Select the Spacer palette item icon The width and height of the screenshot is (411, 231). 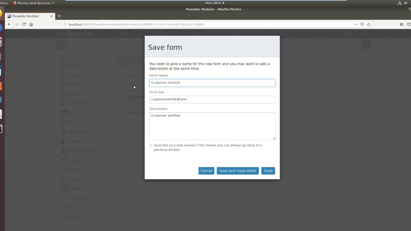coord(64,188)
